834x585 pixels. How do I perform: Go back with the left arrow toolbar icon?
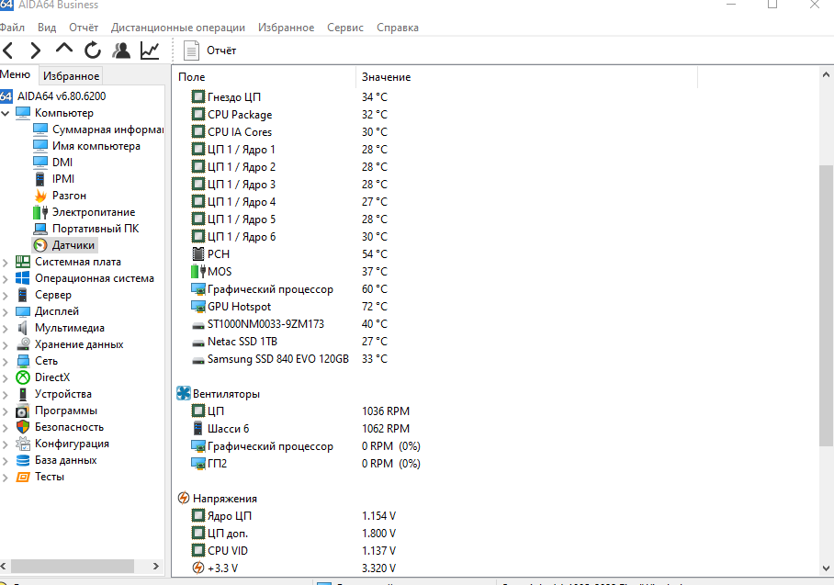8,51
